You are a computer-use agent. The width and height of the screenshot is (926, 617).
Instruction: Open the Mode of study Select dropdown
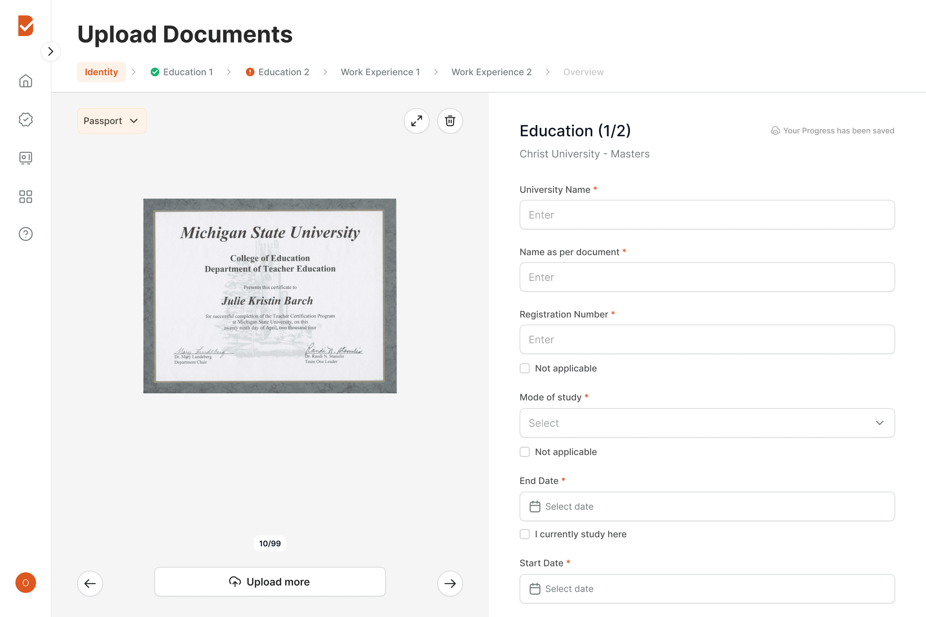click(x=707, y=423)
